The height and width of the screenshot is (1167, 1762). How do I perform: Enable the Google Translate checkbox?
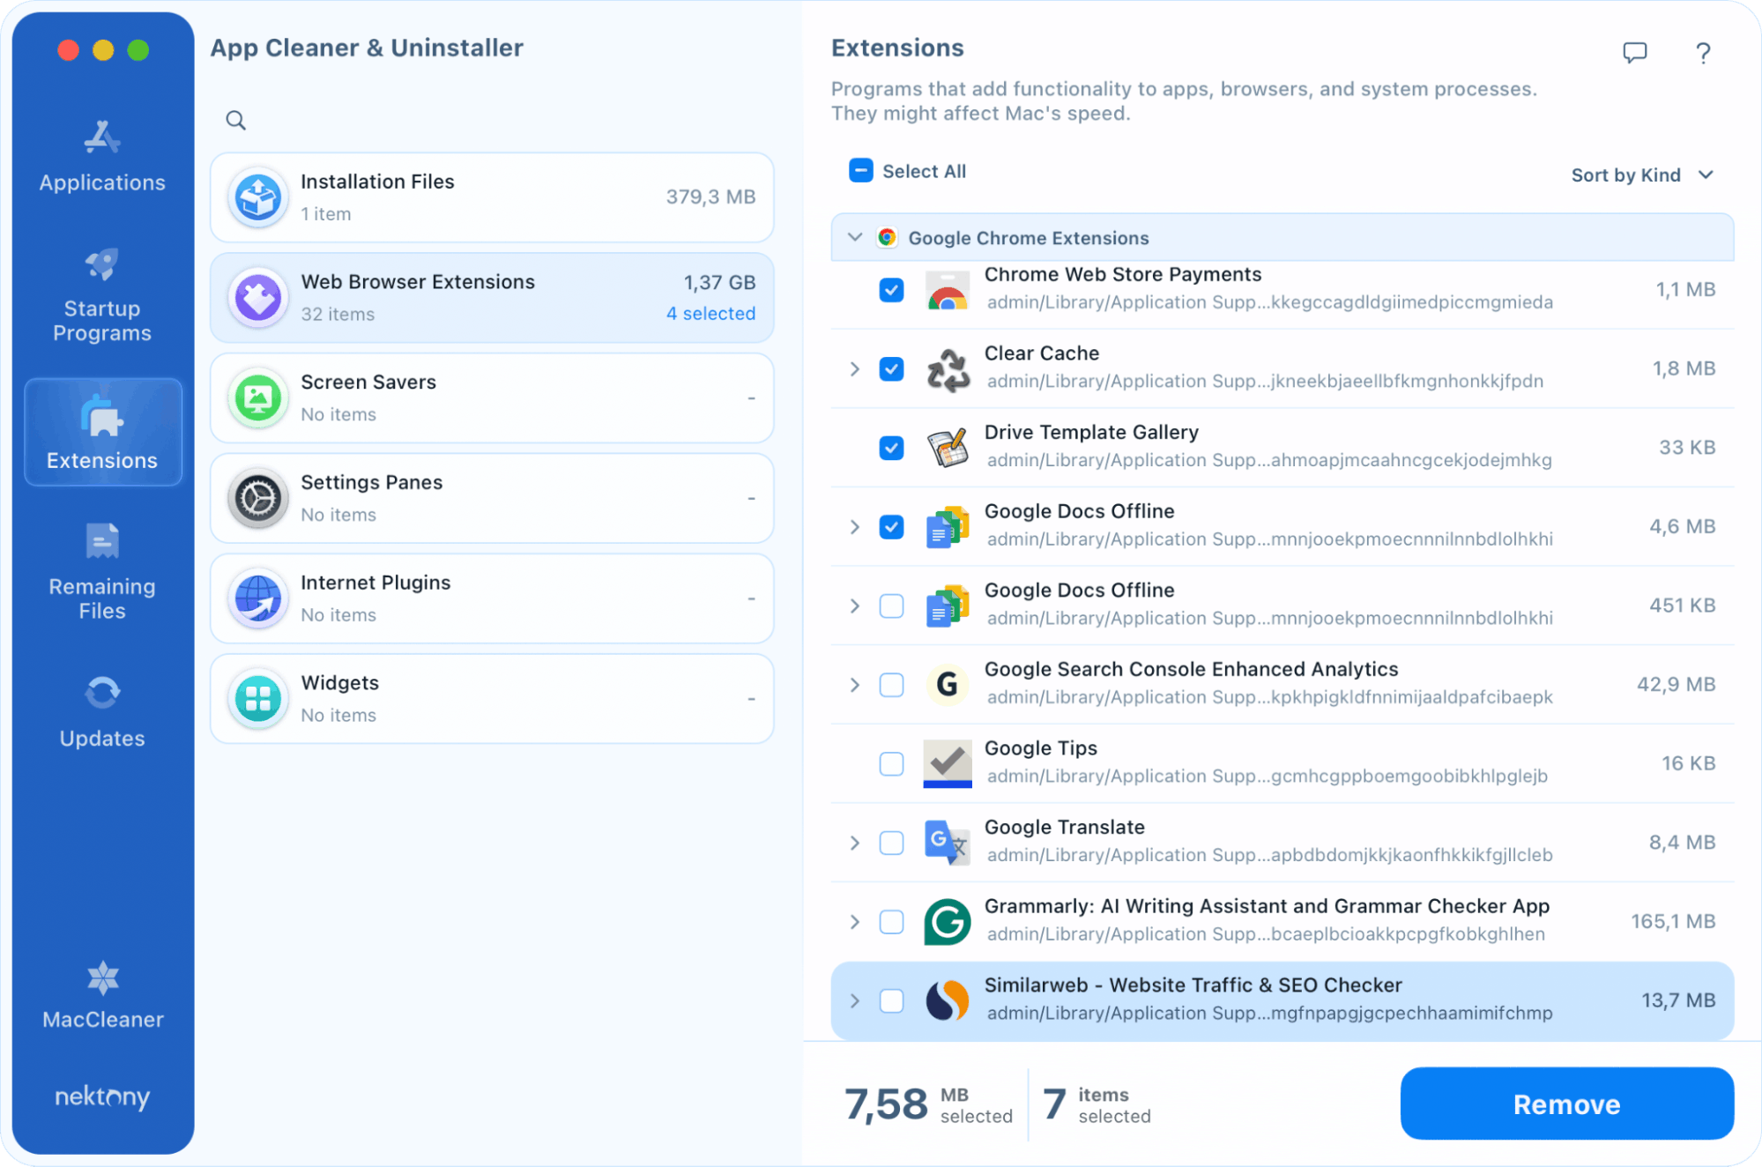pos(891,843)
